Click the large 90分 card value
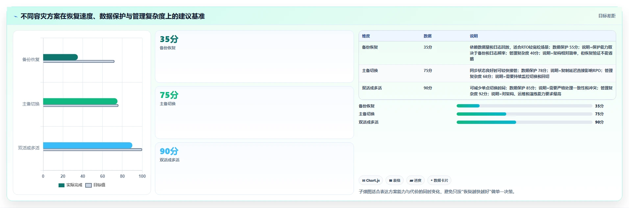Viewport: 629px width, 208px height. click(169, 151)
